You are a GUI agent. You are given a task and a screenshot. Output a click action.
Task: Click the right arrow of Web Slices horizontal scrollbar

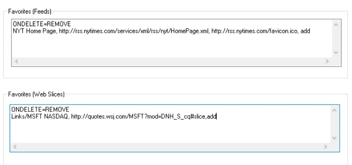point(325,147)
